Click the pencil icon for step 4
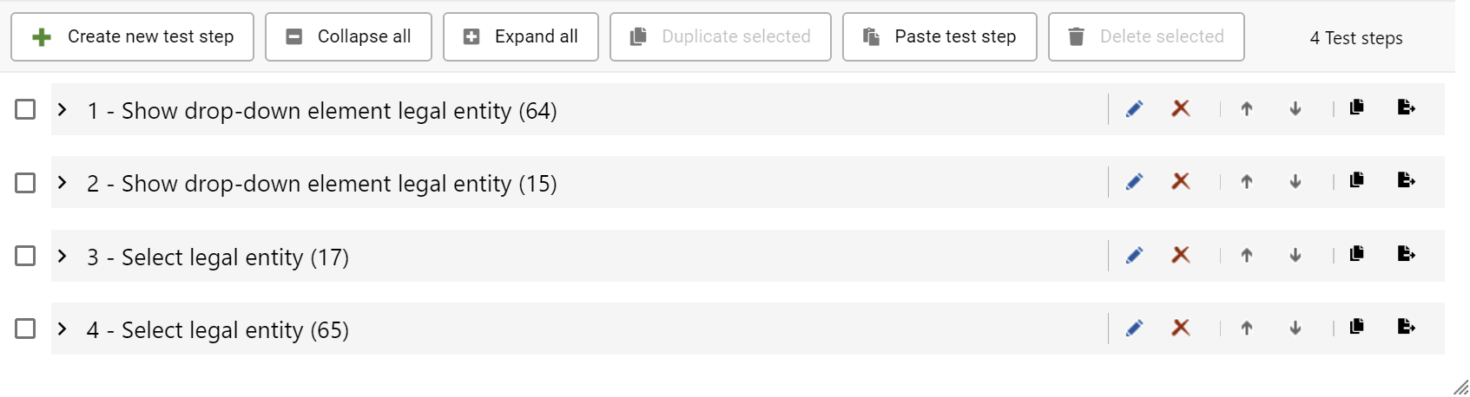The image size is (1470, 397). pos(1134,329)
